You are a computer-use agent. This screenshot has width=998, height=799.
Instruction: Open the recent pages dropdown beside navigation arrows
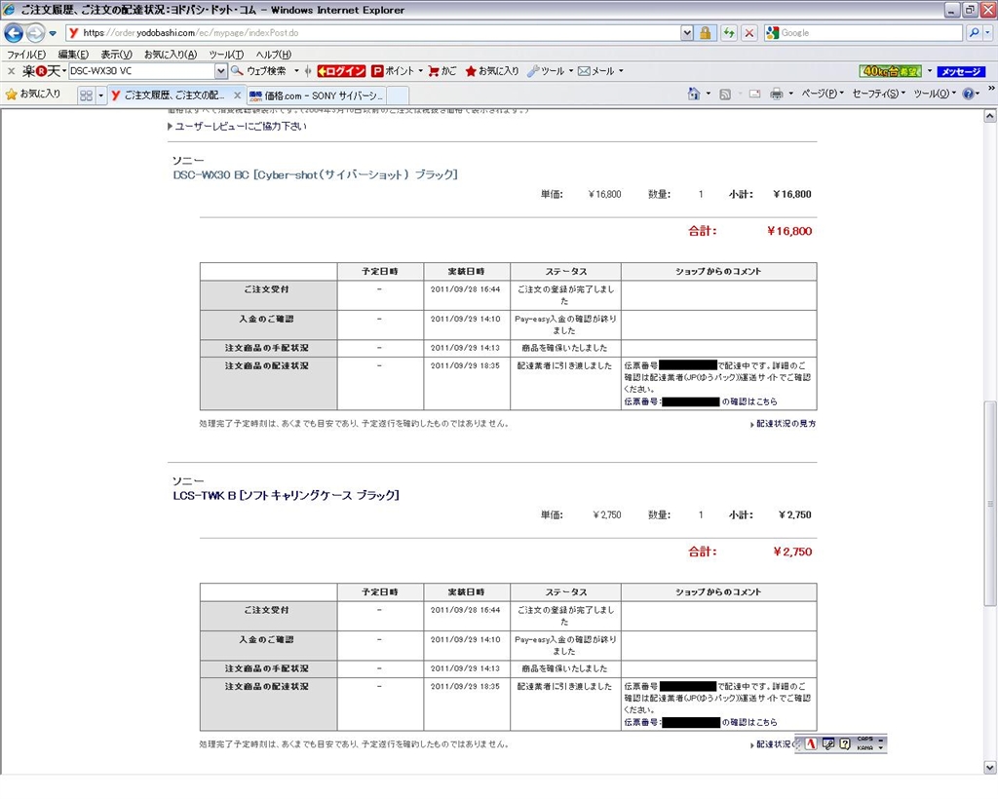click(x=53, y=33)
